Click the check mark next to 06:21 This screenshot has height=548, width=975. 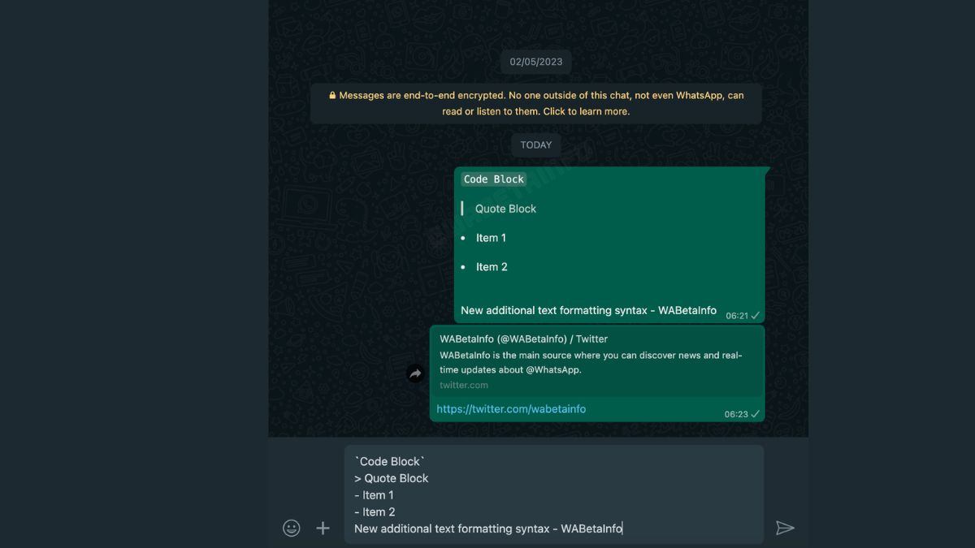[x=756, y=316]
